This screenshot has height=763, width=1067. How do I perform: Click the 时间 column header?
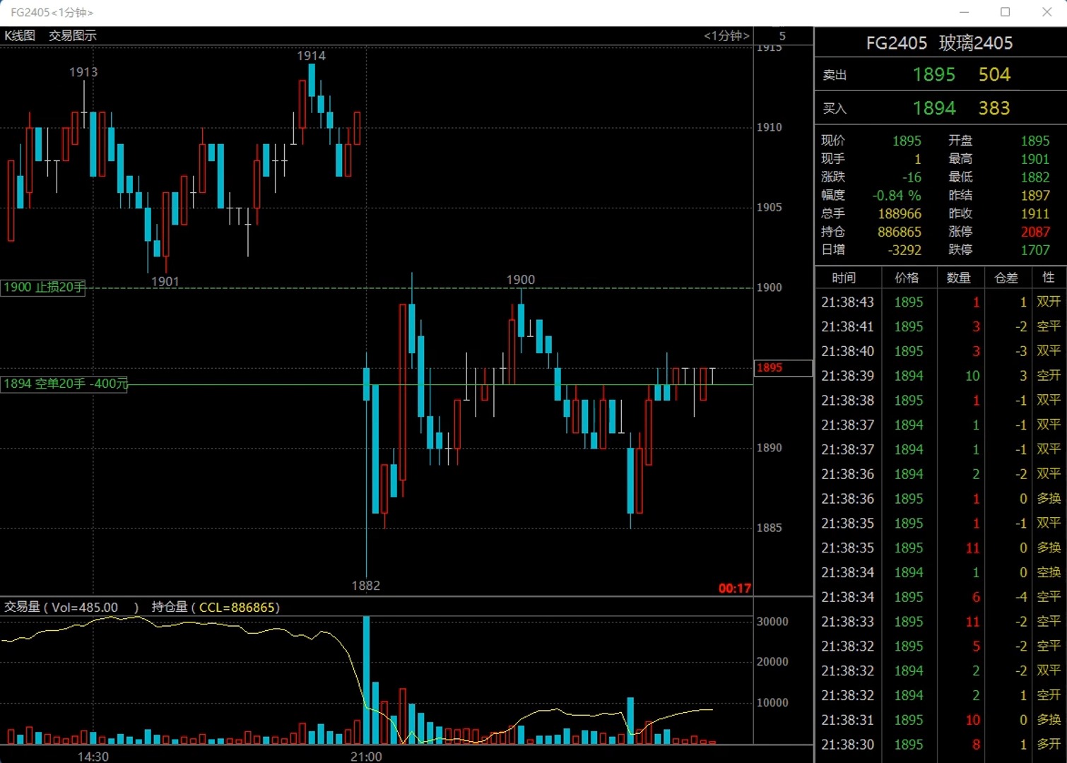(844, 278)
